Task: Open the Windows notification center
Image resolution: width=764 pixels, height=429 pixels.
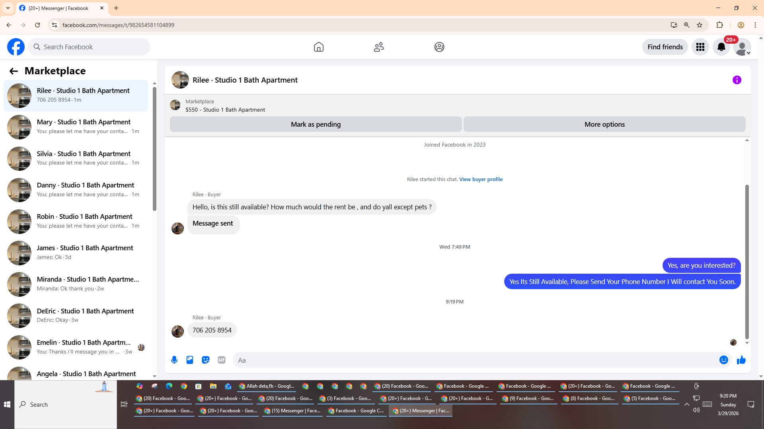Action: 751,404
